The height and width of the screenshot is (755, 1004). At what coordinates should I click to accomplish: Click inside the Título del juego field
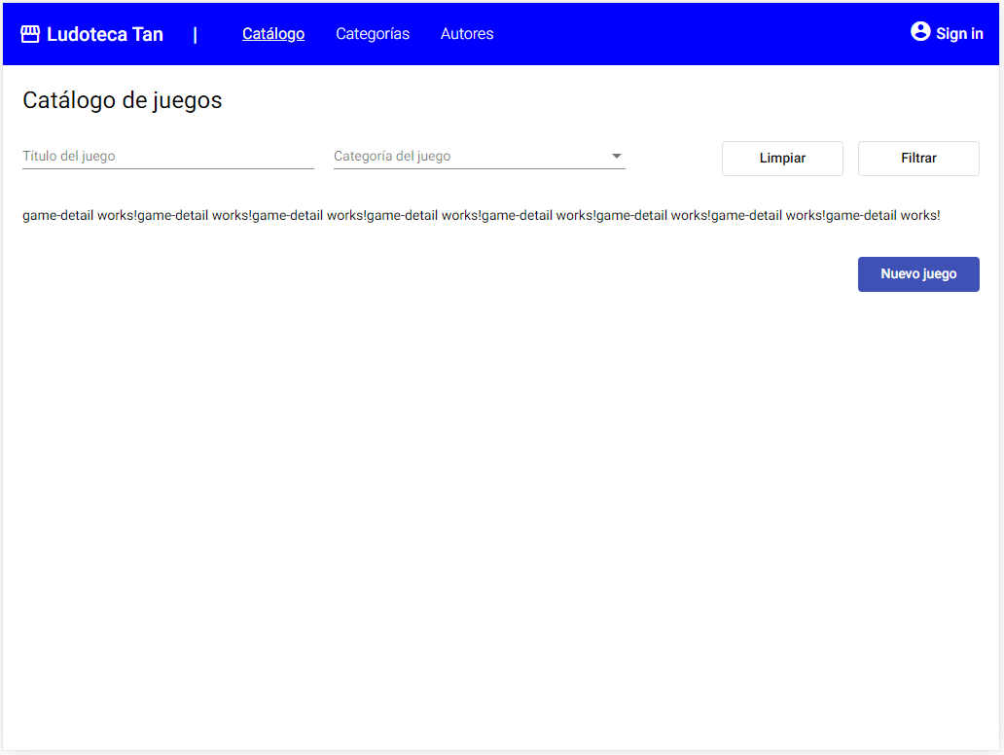click(x=165, y=156)
